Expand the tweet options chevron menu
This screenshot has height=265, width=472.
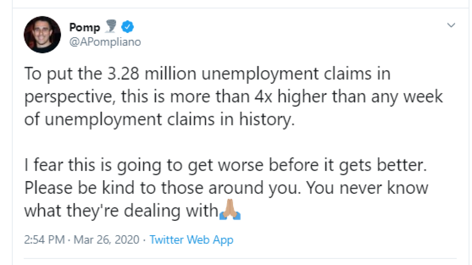click(451, 25)
